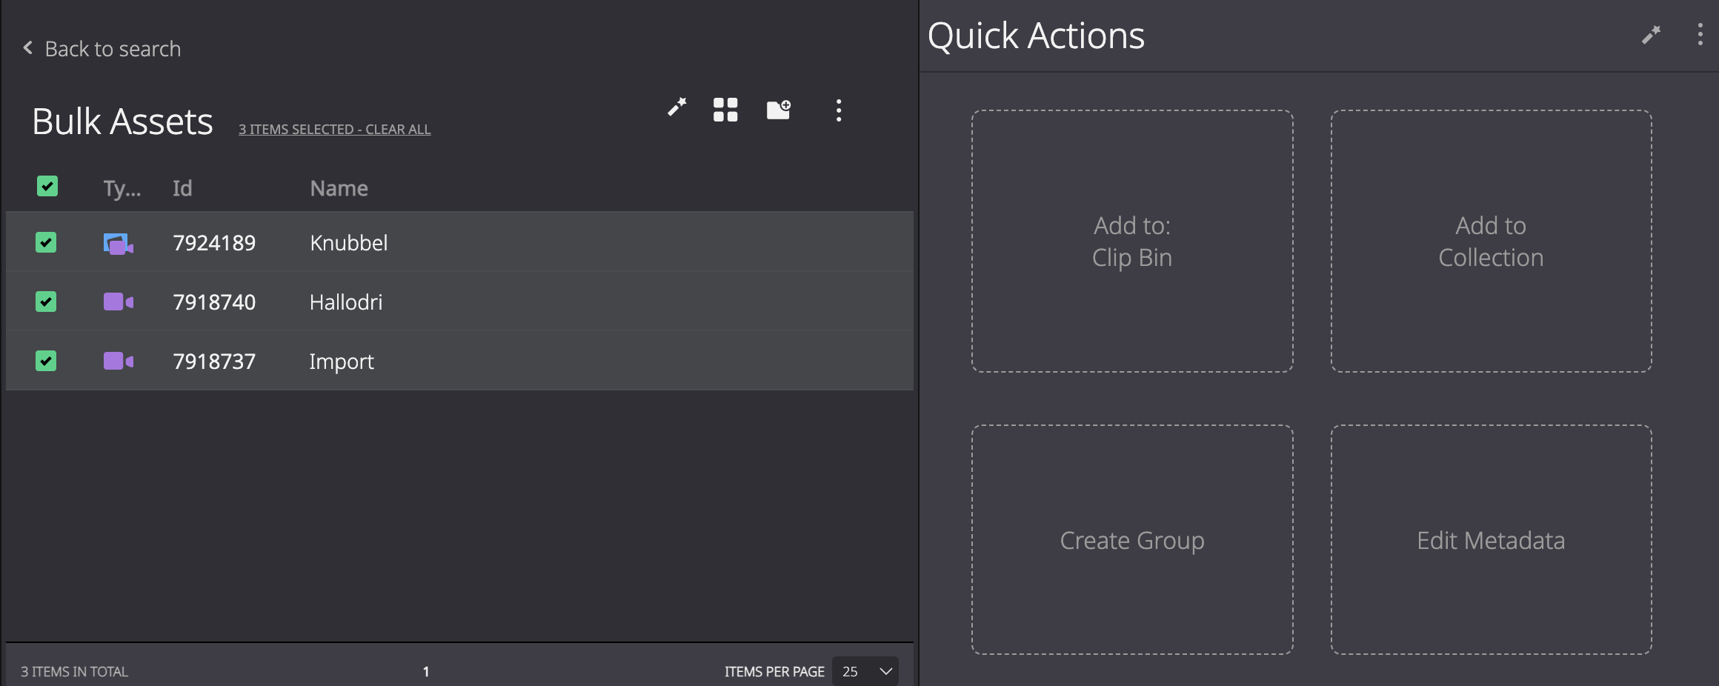Image resolution: width=1719 pixels, height=686 pixels.
Task: Click the magic wand icon in Bulk Assets
Action: (676, 107)
